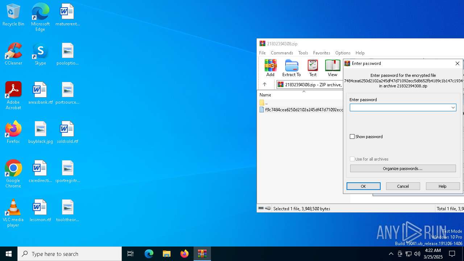Select the pooloptio image file on desktop

point(67,54)
